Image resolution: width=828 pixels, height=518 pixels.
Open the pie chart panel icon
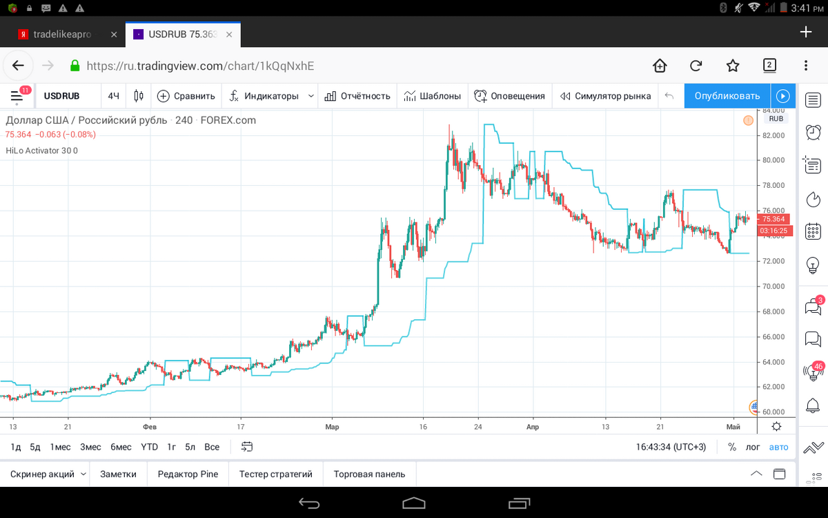pyautogui.click(x=813, y=198)
